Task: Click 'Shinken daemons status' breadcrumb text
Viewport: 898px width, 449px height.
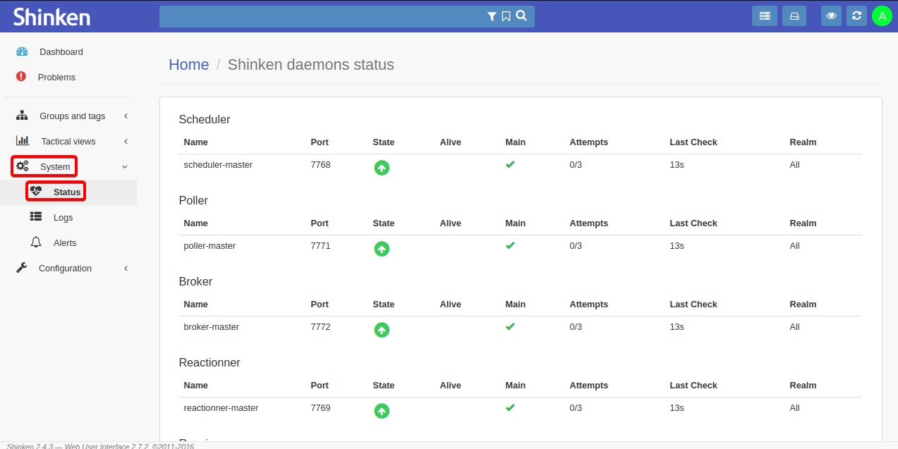Action: 310,65
